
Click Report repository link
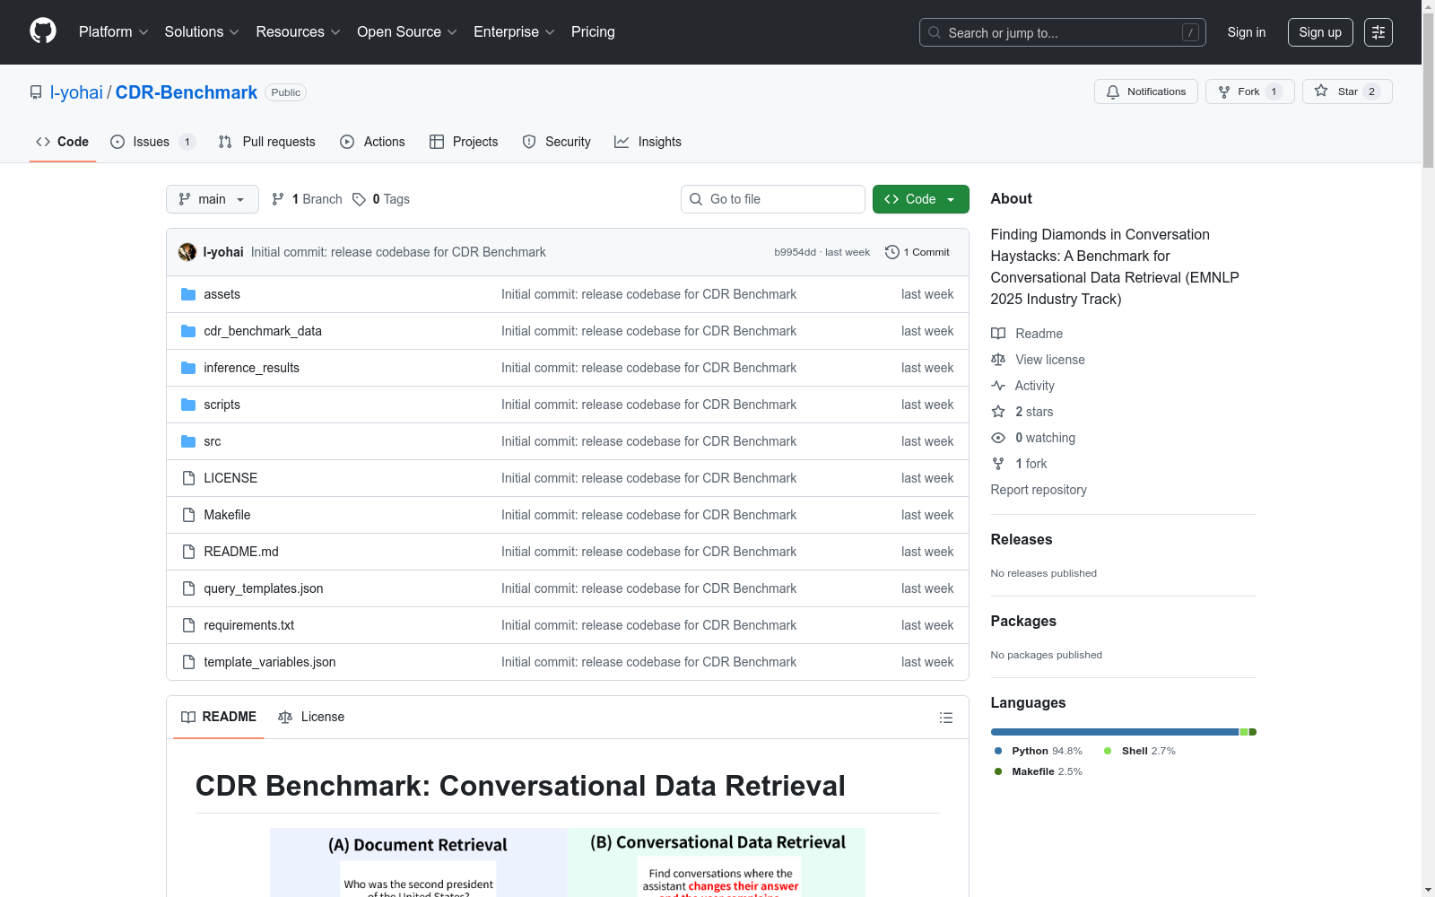coord(1039,490)
